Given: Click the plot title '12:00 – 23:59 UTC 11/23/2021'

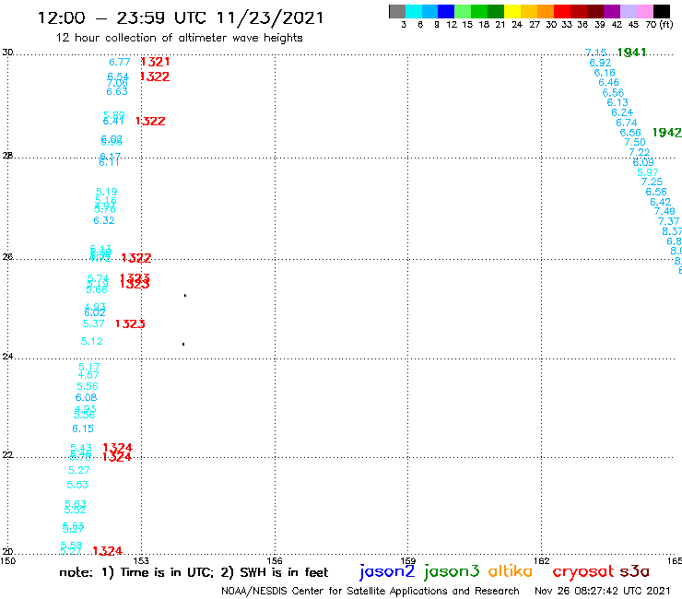Looking at the screenshot, I should tap(181, 18).
